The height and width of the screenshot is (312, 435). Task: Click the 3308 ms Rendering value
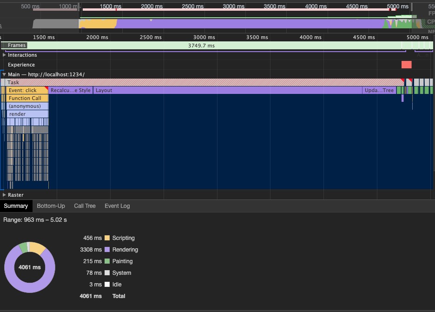pos(91,250)
